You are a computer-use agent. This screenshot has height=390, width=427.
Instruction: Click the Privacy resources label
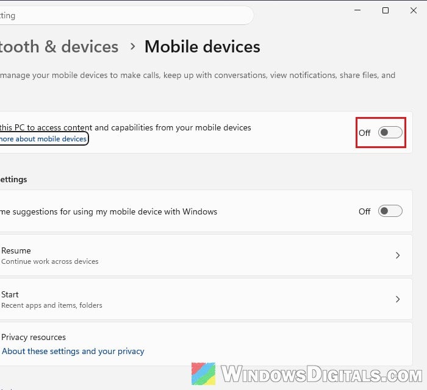click(34, 337)
